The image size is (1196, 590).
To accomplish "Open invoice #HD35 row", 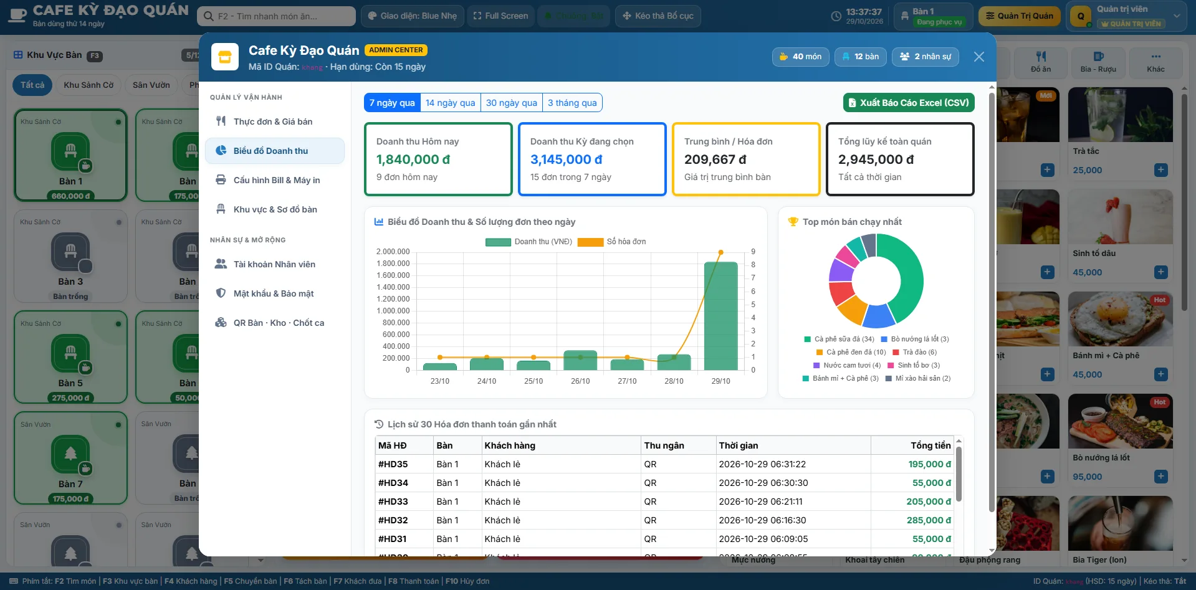I will (664, 464).
